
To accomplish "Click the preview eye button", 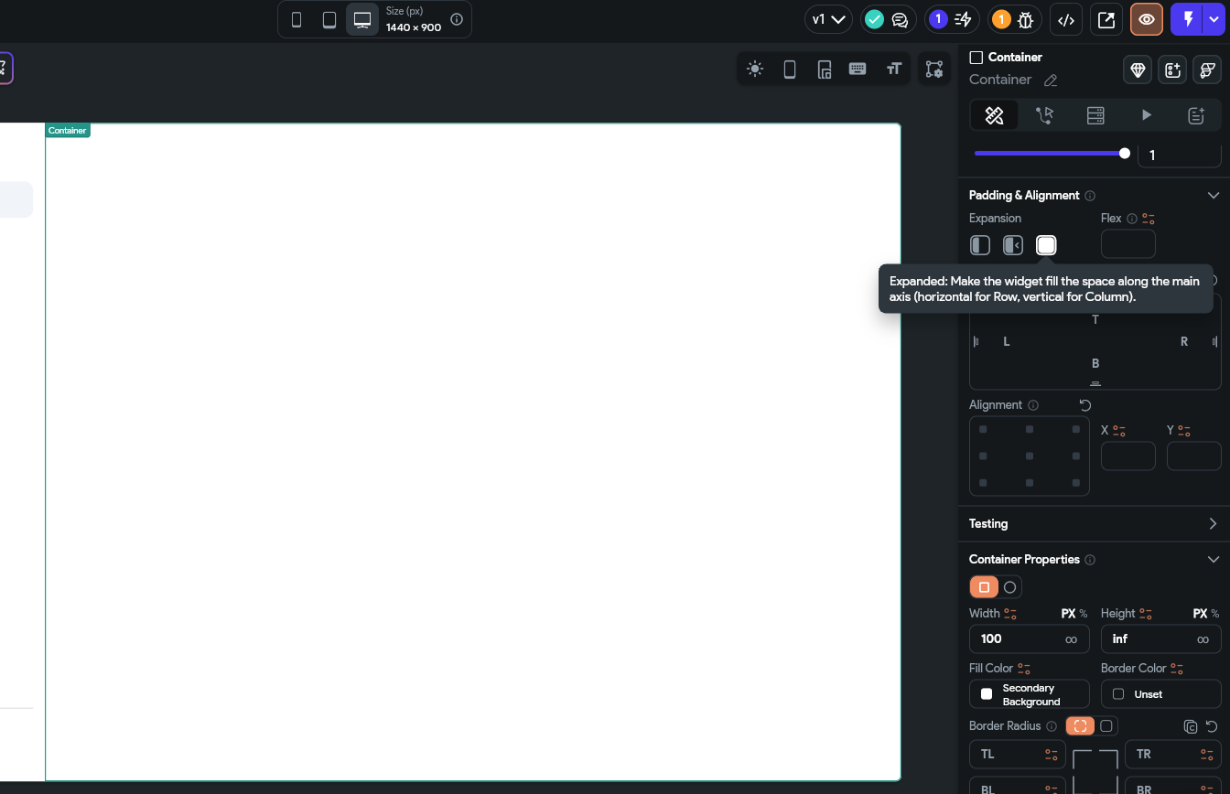I will pos(1147,19).
